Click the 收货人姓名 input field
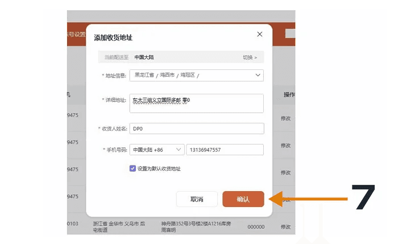This screenshot has height=244, width=398. [197, 129]
